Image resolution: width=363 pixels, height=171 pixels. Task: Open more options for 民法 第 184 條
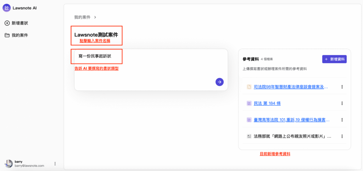pyautogui.click(x=342, y=103)
